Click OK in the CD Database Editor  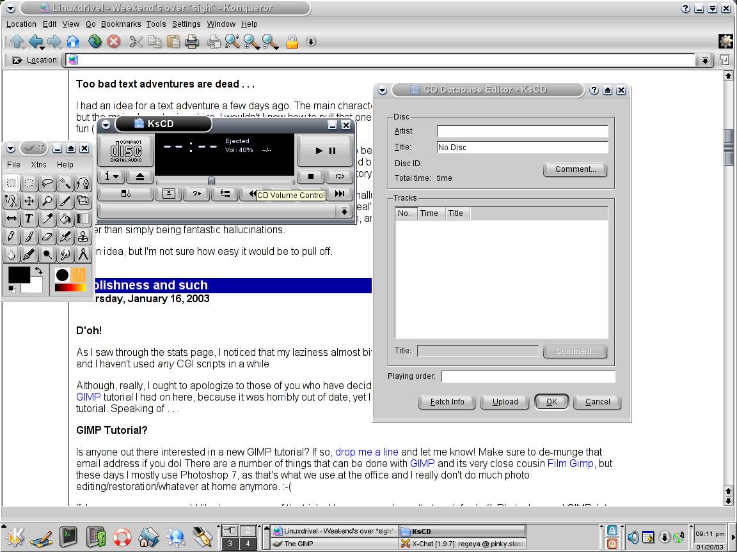[x=552, y=402]
